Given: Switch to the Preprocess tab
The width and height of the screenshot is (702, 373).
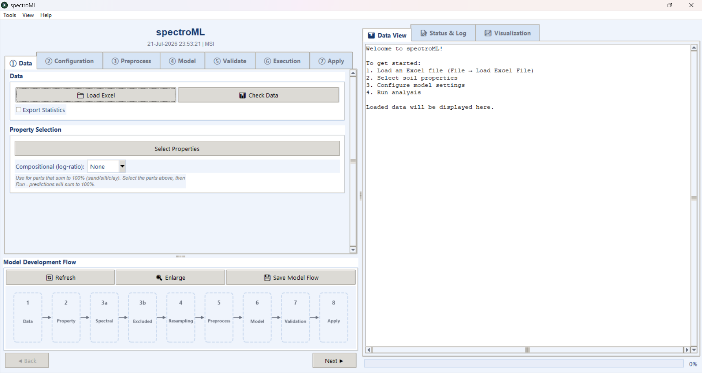Looking at the screenshot, I should tap(131, 61).
